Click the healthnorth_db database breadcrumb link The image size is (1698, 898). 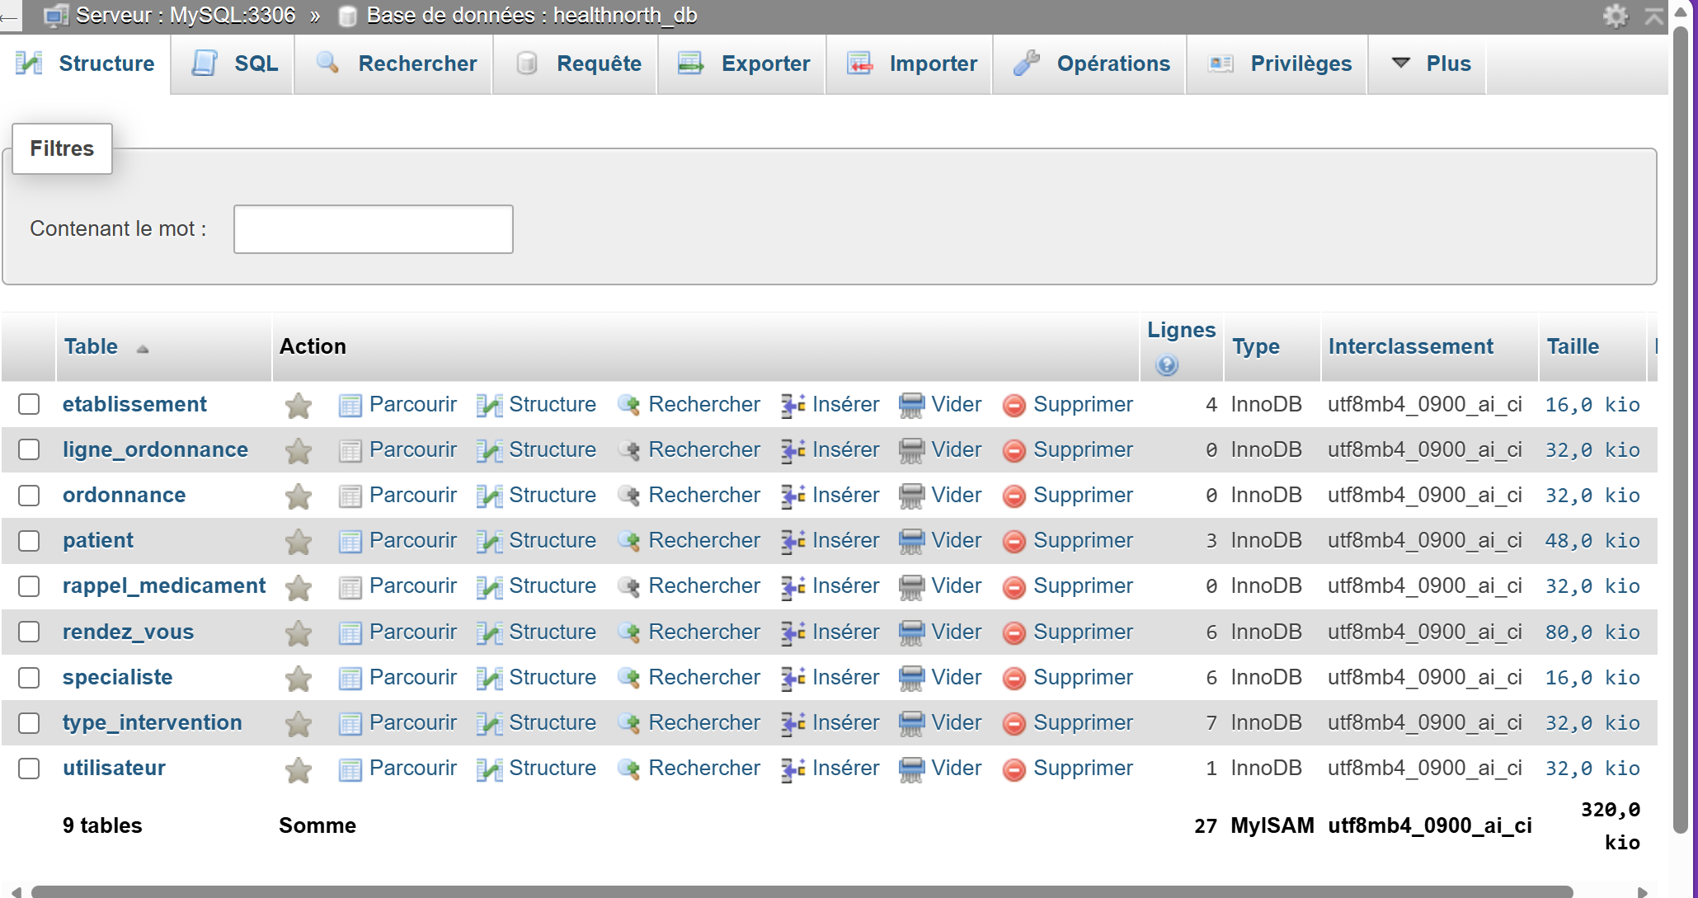coord(624,15)
